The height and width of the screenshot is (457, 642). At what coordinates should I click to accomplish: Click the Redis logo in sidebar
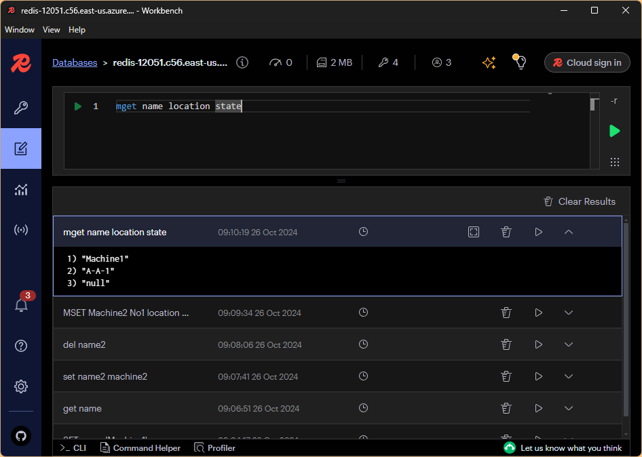(x=21, y=63)
